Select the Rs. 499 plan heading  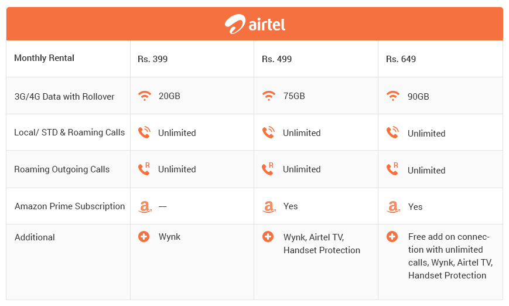(277, 59)
